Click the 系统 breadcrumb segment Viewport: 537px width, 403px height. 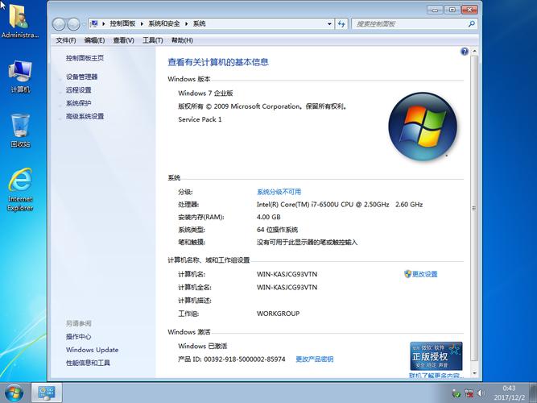(x=200, y=23)
